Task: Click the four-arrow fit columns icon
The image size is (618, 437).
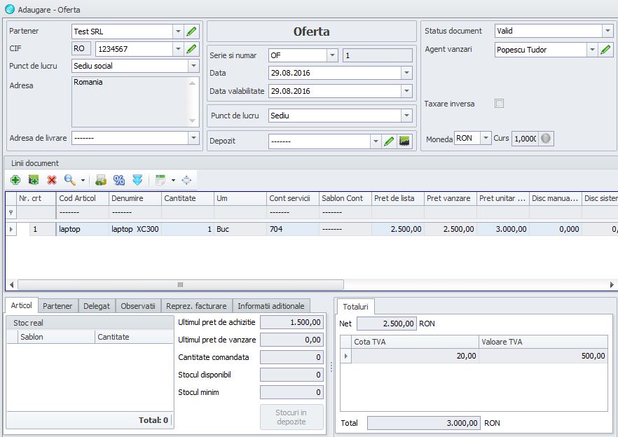Action: point(186,180)
